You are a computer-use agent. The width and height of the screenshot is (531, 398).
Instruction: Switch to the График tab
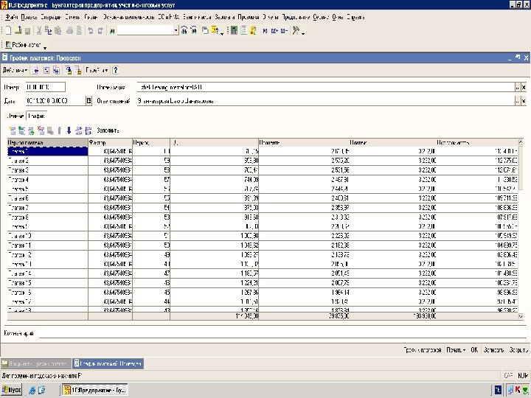(37, 116)
